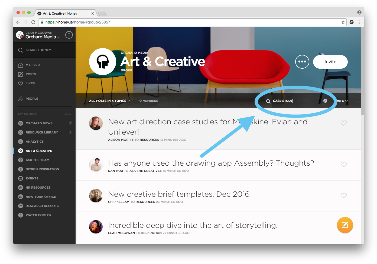377x264 pixels.
Task: Click the Invite button
Action: point(330,62)
